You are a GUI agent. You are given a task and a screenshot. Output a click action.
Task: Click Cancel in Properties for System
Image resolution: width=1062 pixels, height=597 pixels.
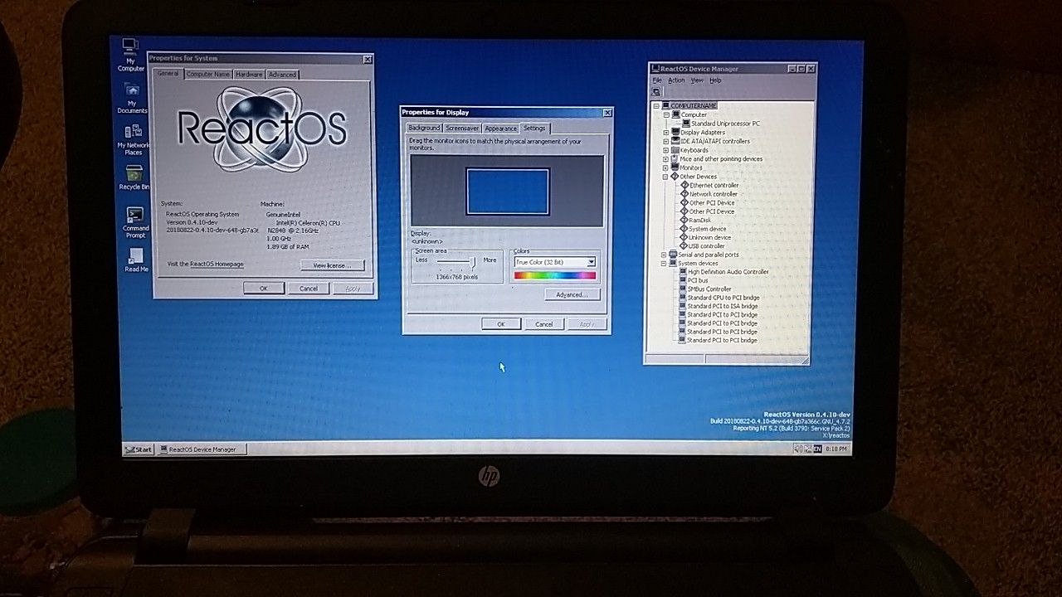(309, 289)
